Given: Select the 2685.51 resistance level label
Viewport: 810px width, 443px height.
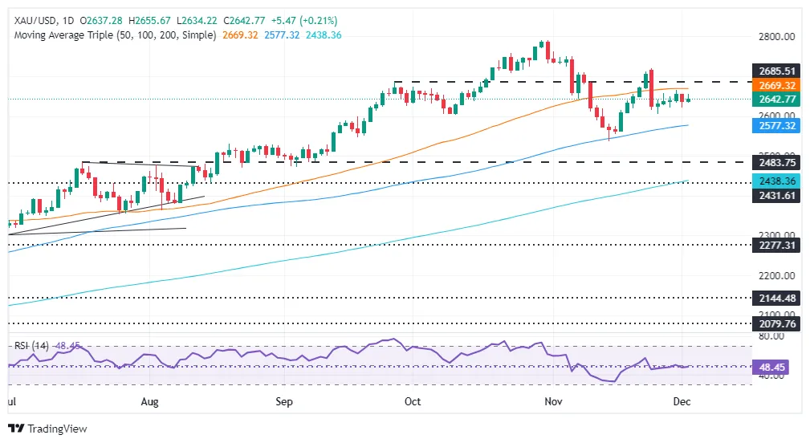Looking at the screenshot, I should (776, 71).
